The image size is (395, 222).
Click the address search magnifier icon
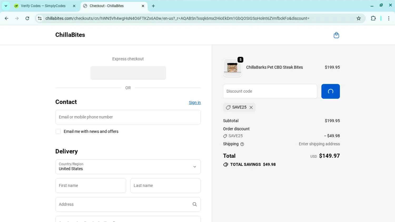(195, 204)
